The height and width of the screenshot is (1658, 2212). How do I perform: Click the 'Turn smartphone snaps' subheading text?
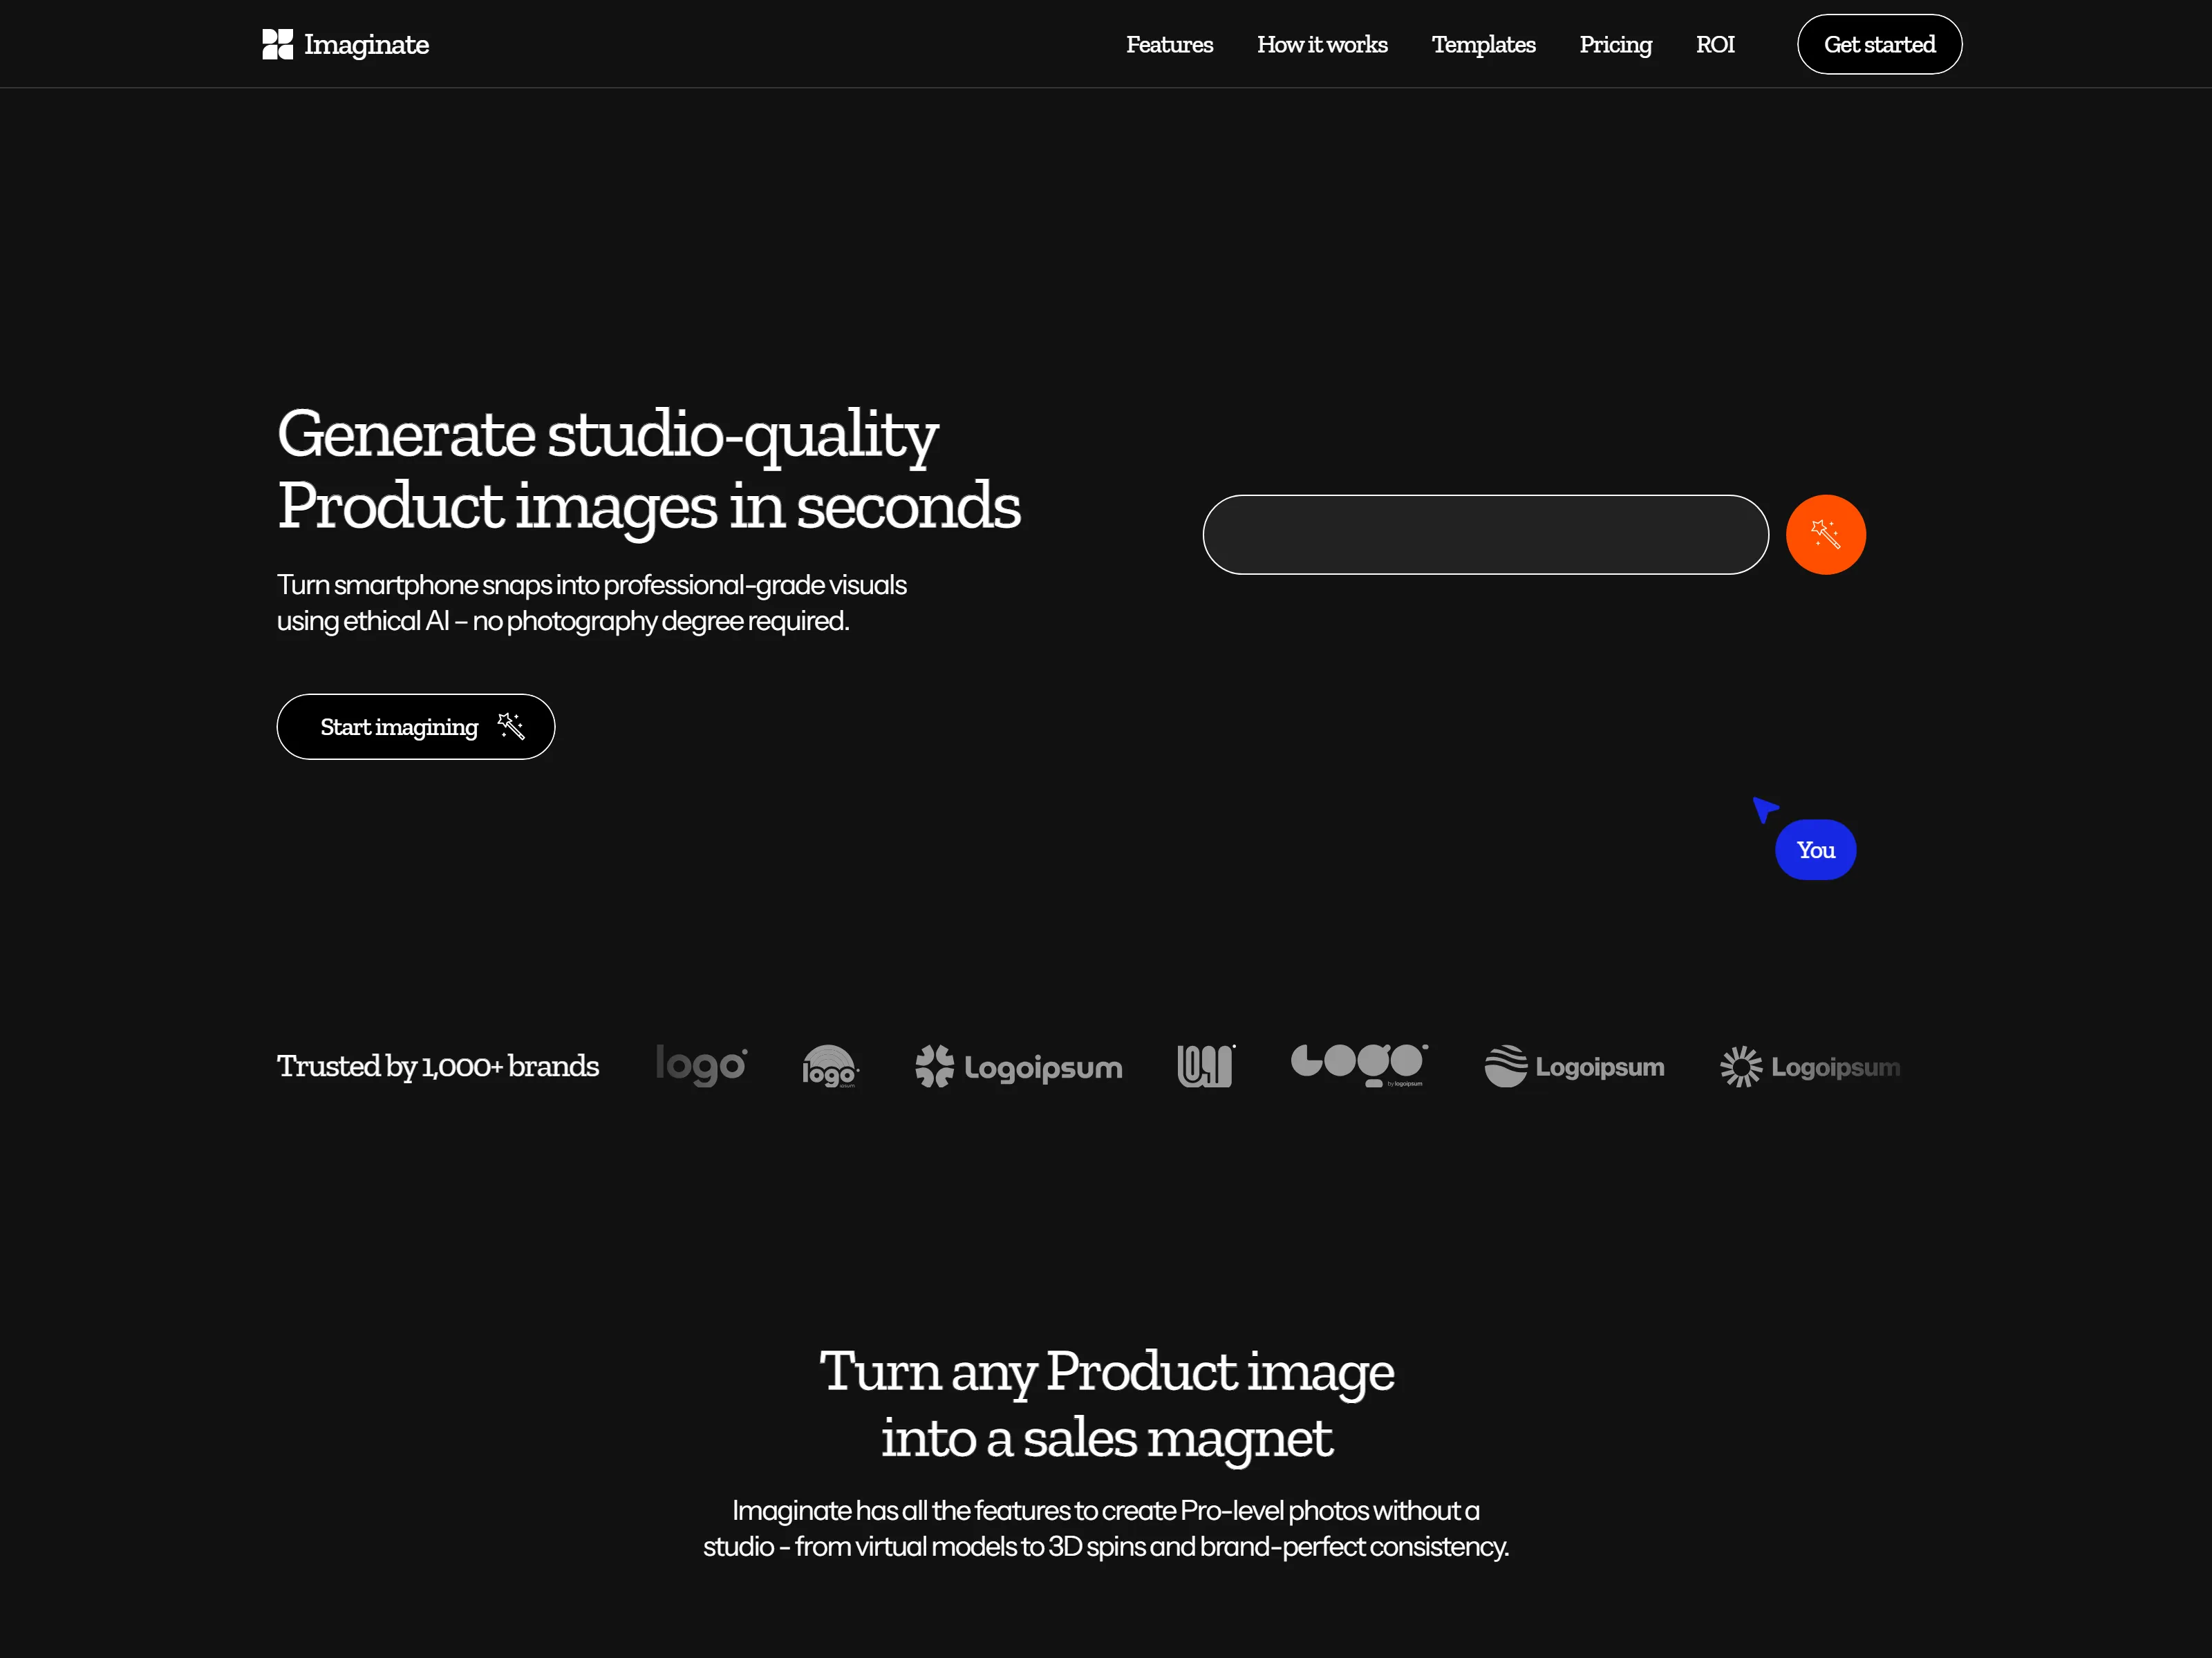click(x=592, y=602)
